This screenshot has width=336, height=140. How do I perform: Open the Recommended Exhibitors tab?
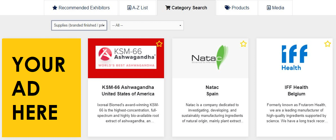click(x=81, y=8)
